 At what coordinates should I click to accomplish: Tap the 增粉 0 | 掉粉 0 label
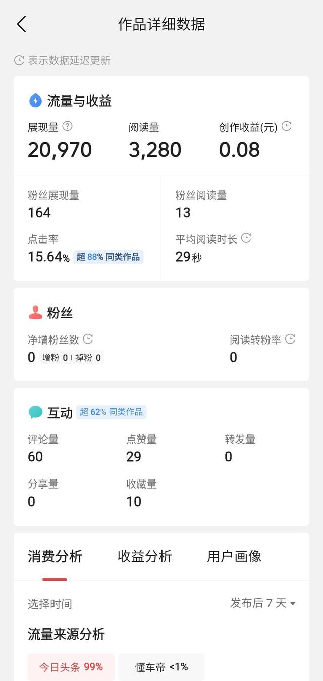pos(72,358)
